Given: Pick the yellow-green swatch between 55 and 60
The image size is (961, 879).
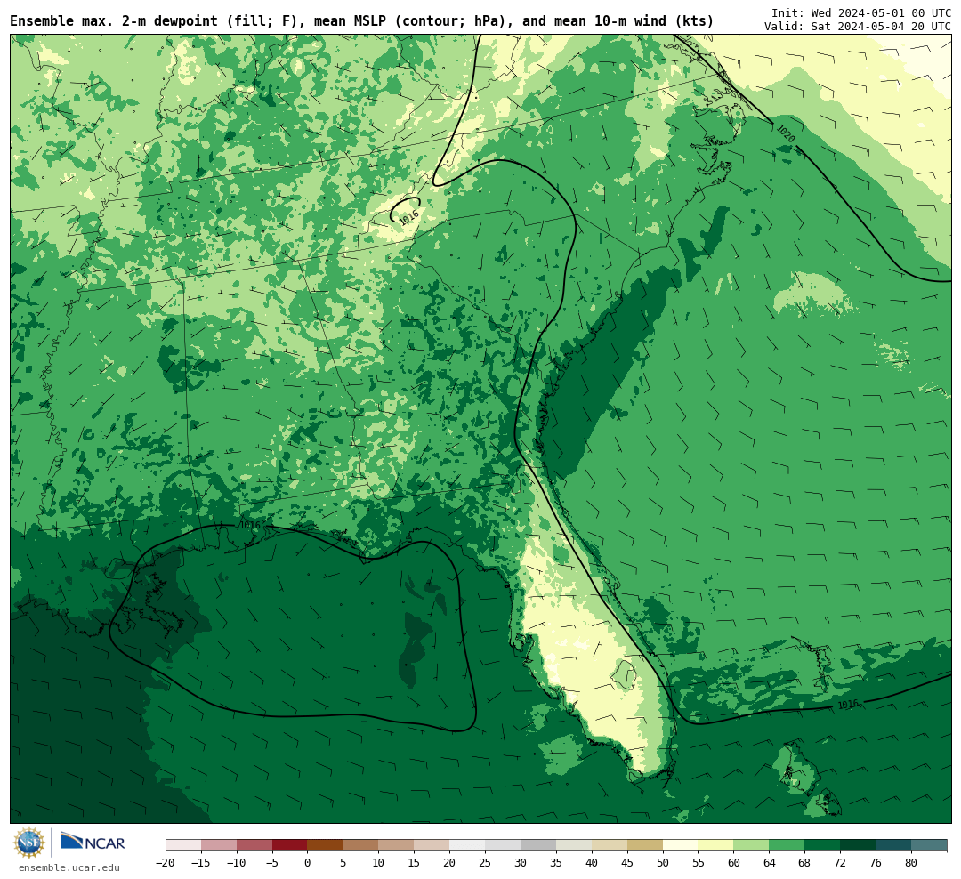Looking at the screenshot, I should pyautogui.click(x=716, y=845).
